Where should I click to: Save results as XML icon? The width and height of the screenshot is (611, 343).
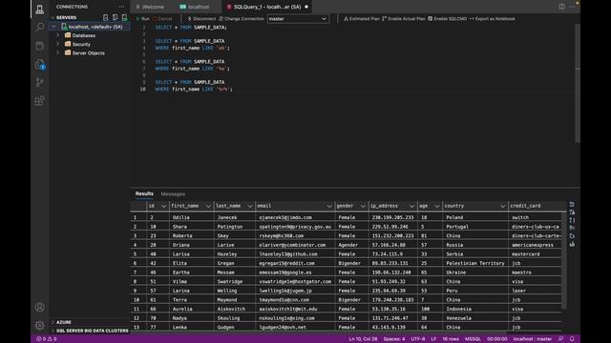572,228
